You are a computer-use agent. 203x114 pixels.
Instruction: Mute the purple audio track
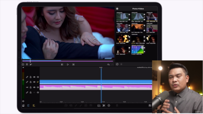click(38, 87)
